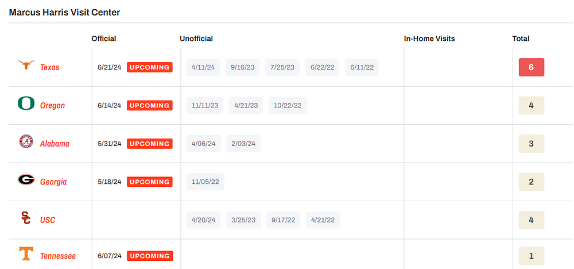This screenshot has height=269, width=574.
Task: Select the USC team name
Action: [x=48, y=220]
